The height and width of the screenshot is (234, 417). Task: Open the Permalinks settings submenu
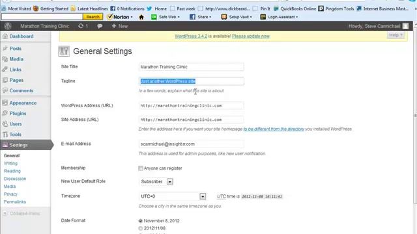[15, 202]
